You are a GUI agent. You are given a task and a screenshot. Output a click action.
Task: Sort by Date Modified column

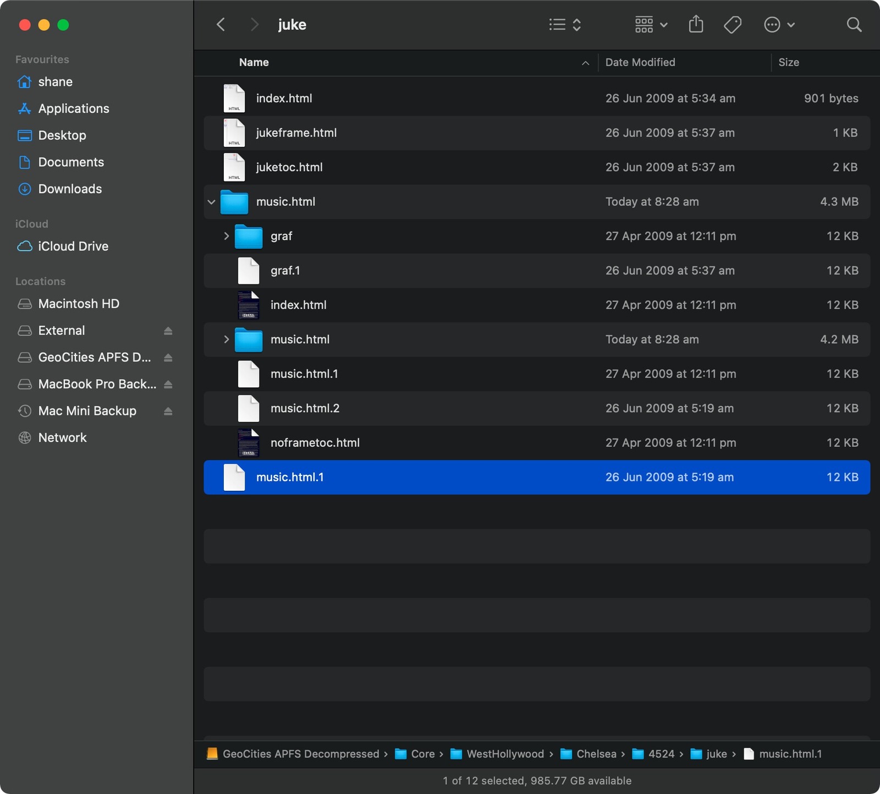(640, 62)
